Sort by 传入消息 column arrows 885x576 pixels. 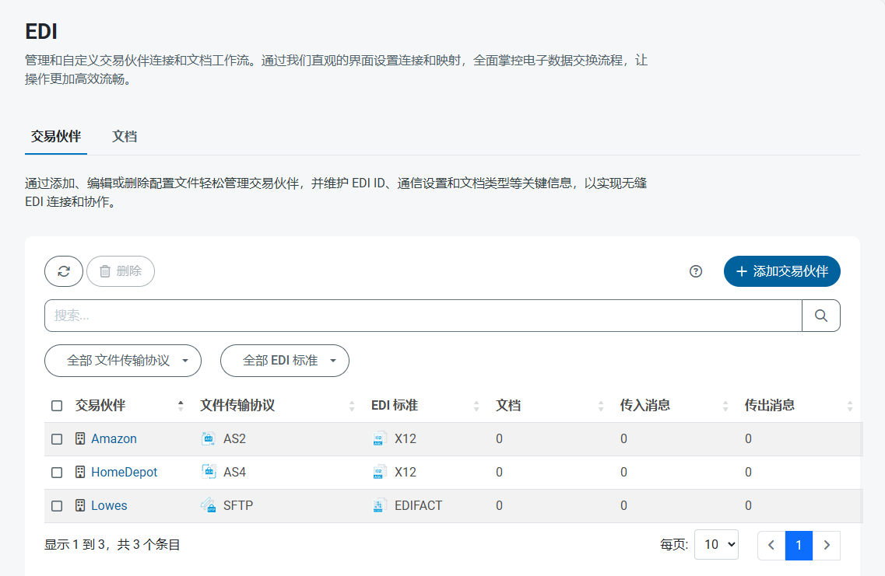[725, 405]
